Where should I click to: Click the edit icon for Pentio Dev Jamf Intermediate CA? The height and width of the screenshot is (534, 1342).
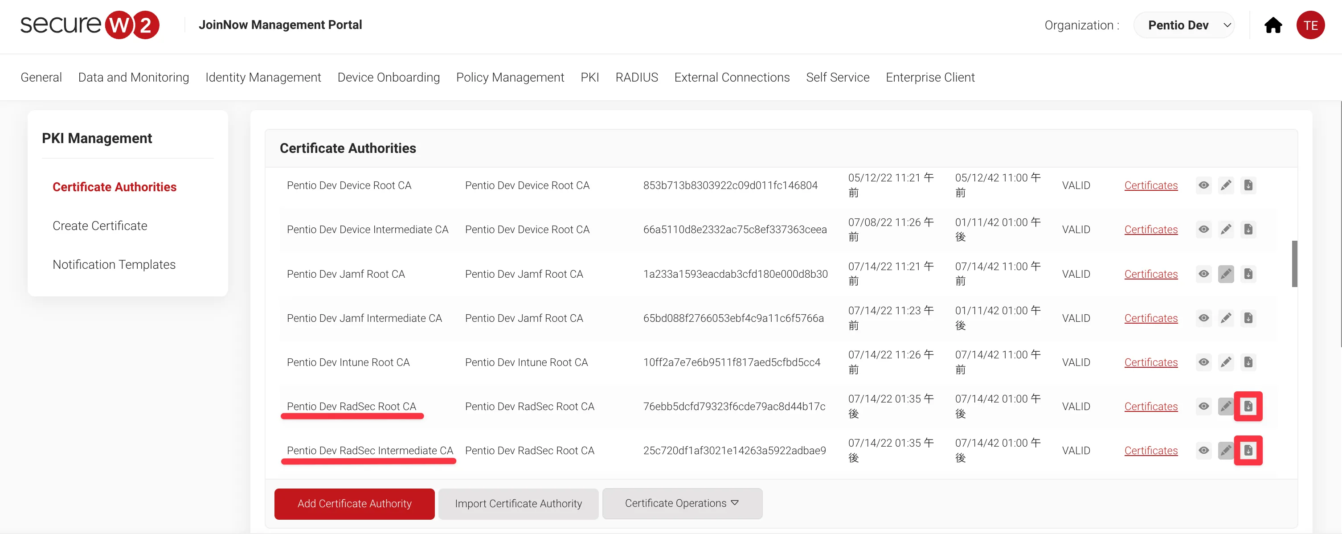pyautogui.click(x=1226, y=317)
